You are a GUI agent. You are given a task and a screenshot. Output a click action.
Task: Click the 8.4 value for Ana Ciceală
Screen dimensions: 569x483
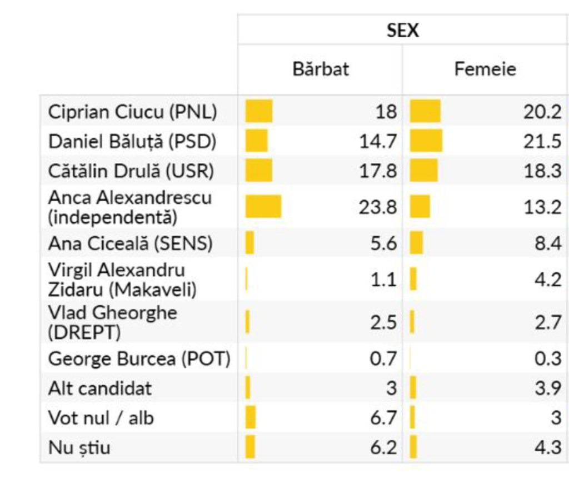tap(548, 243)
